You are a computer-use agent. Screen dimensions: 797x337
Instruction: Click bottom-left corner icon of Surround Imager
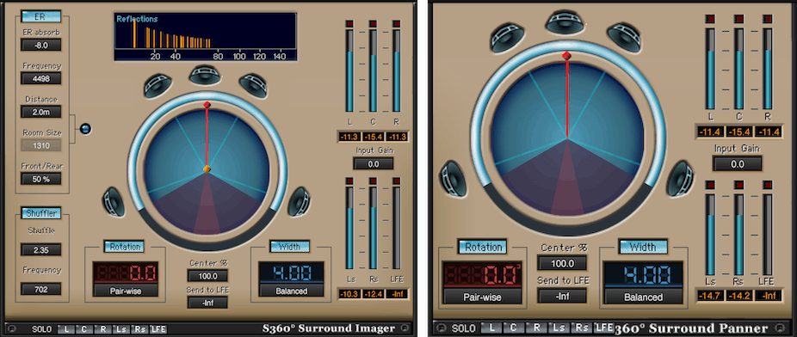(12, 328)
